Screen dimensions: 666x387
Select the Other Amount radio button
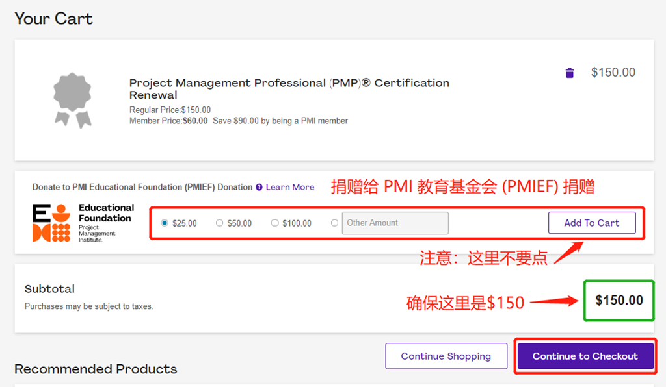(x=335, y=223)
